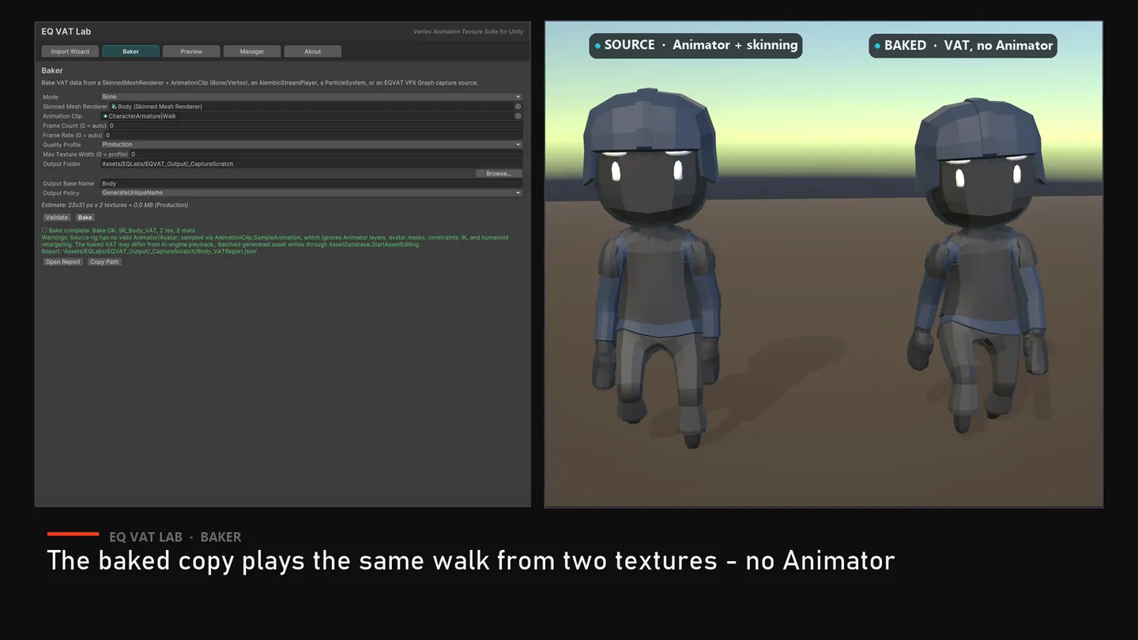Click the Output Folder path field
This screenshot has height=640, width=1138.
click(311, 164)
